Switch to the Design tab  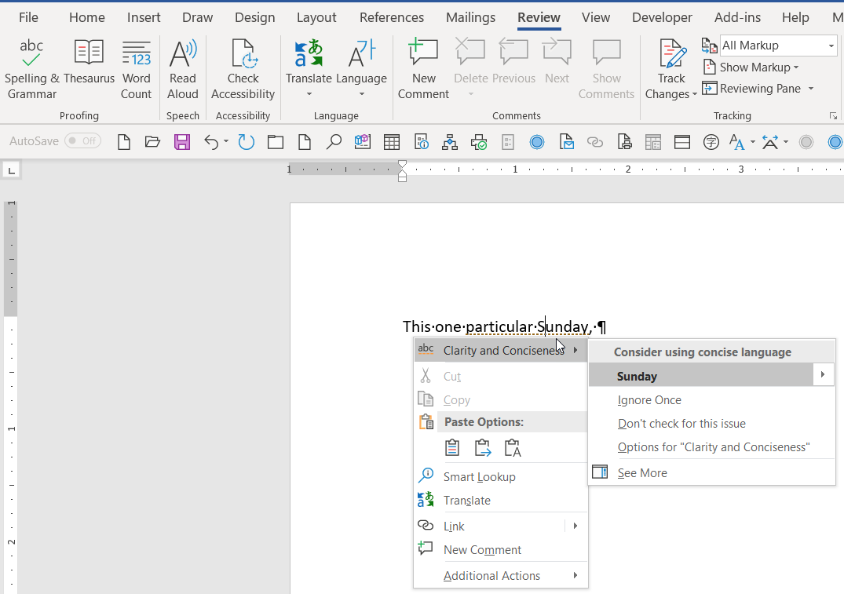point(254,17)
